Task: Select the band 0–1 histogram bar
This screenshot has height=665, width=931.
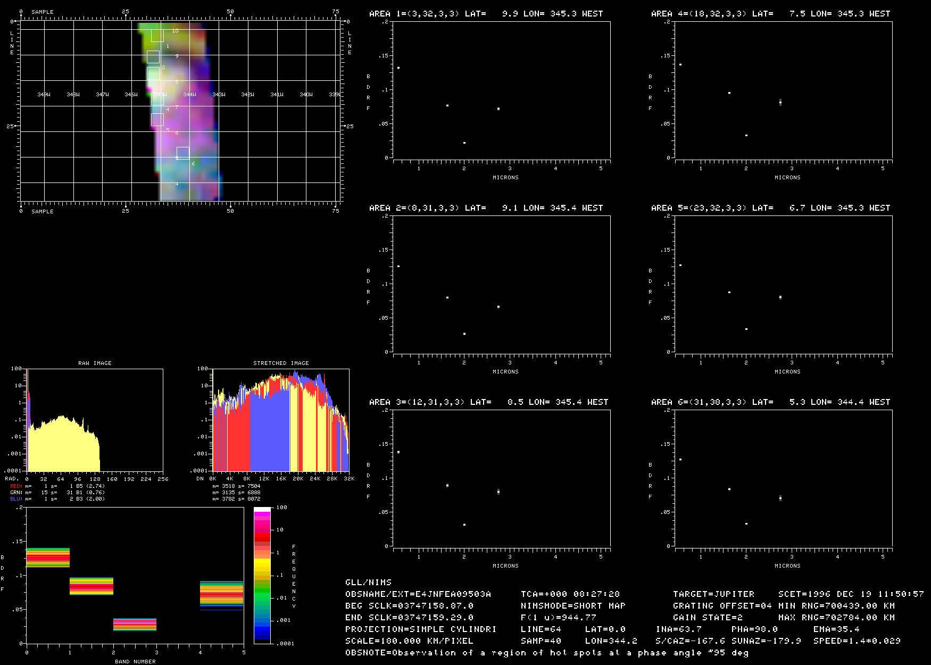Action: (48, 558)
